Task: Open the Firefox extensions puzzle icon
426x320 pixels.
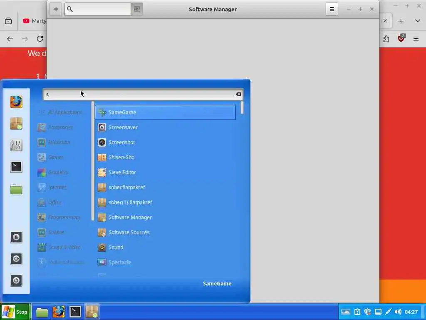Action: tap(386, 39)
